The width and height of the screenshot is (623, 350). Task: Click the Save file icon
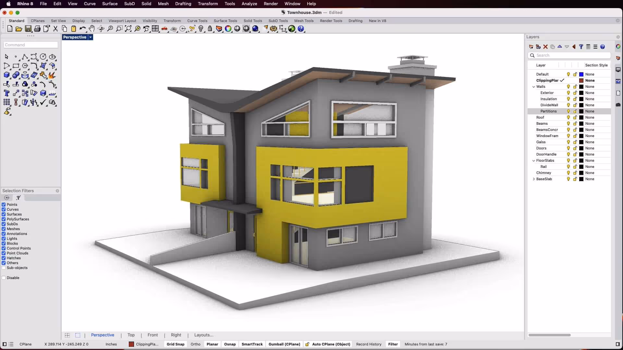(x=28, y=29)
